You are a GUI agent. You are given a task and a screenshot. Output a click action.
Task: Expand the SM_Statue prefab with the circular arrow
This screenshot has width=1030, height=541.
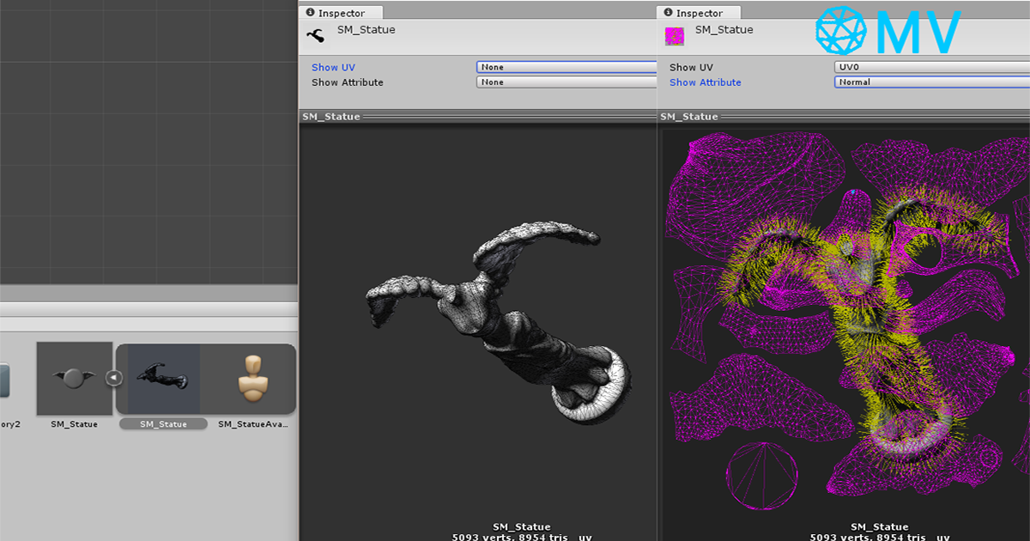click(x=114, y=375)
